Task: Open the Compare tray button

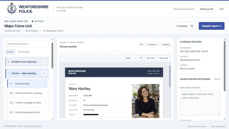Action: (x=185, y=26)
